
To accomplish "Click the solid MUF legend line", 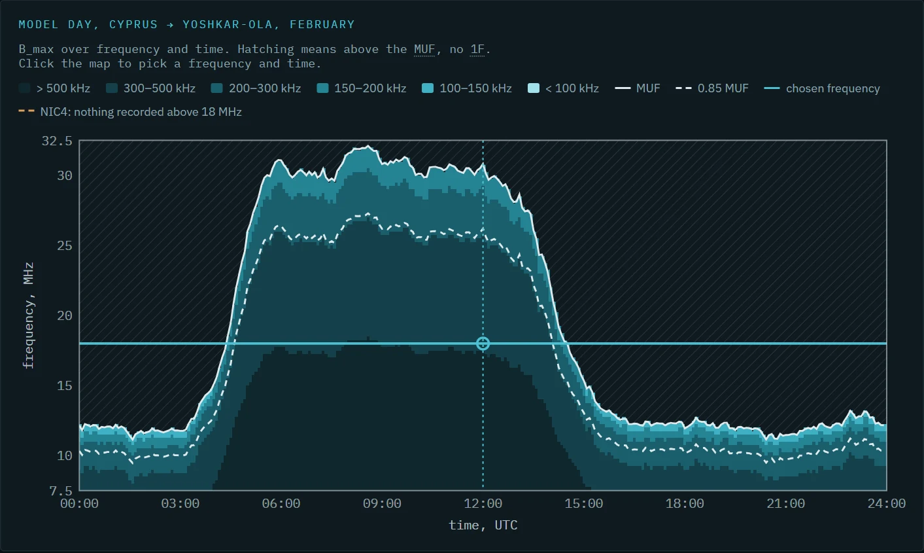I will (x=623, y=88).
